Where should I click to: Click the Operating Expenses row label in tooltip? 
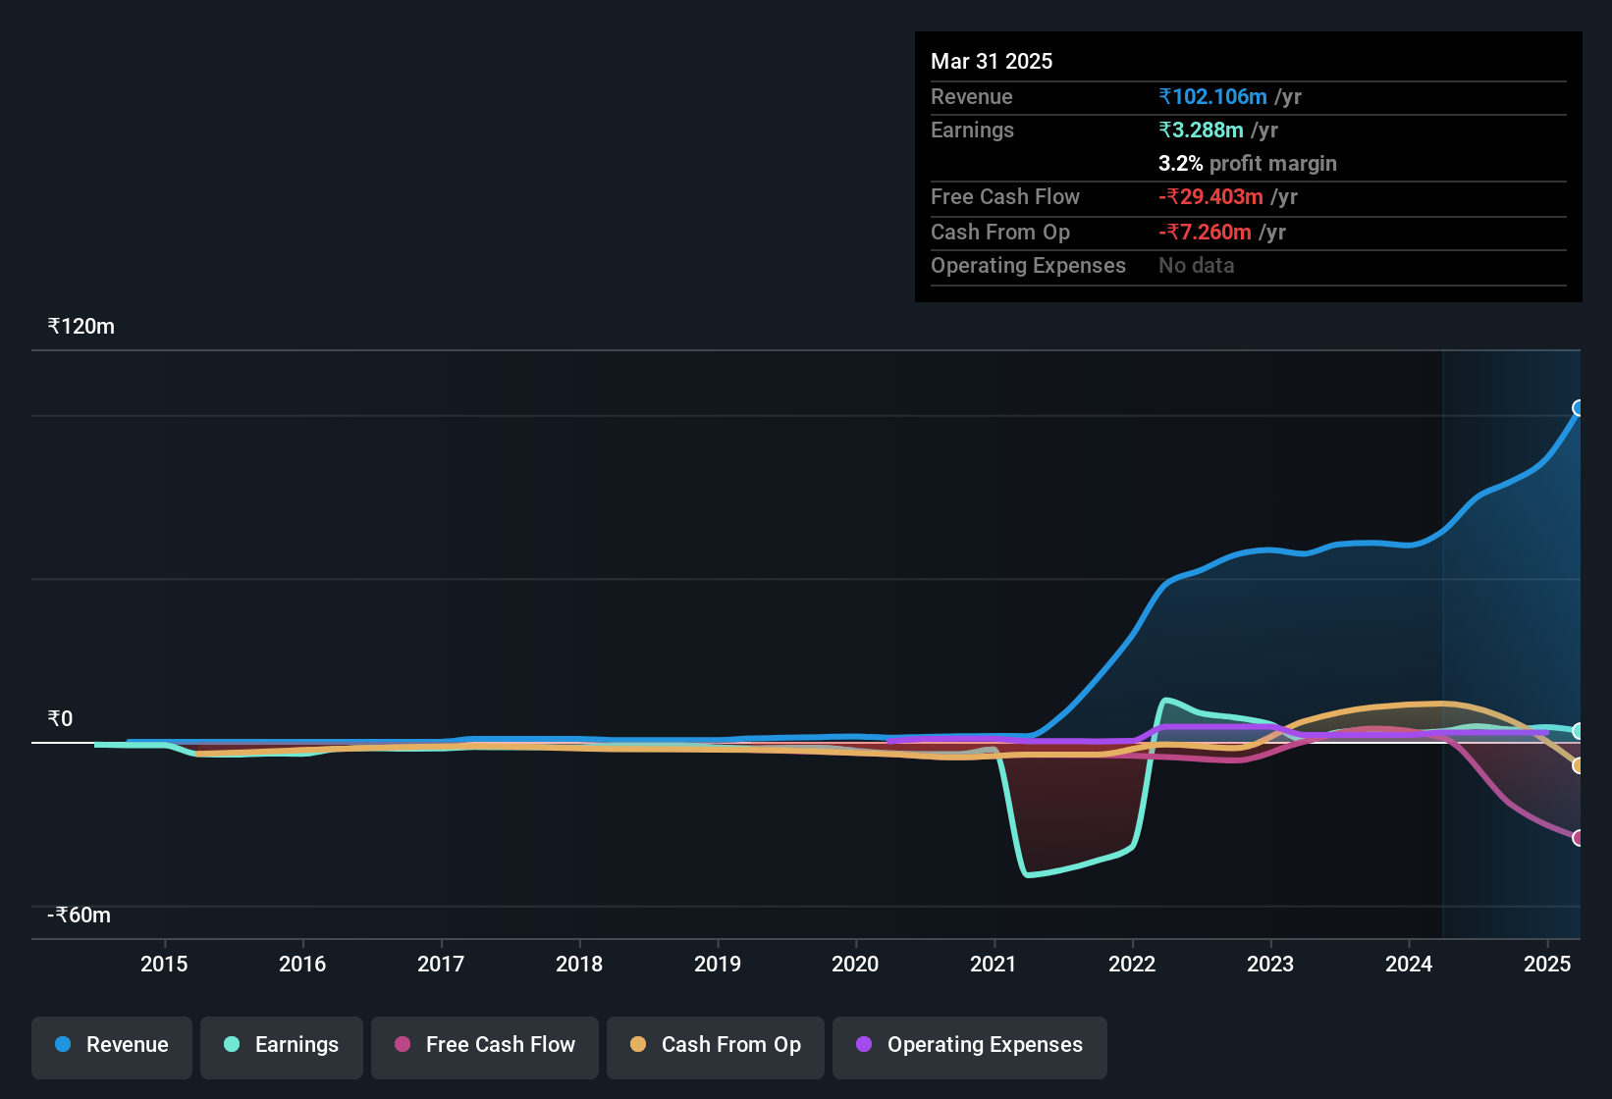pyautogui.click(x=1028, y=265)
